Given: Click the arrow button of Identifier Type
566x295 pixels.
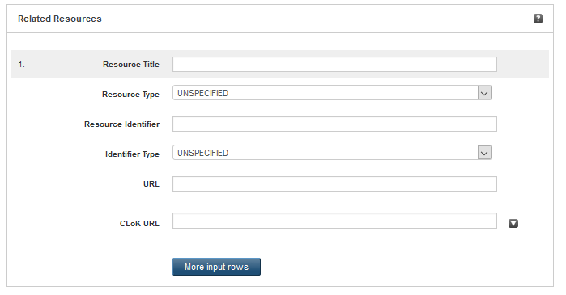Looking at the screenshot, I should point(484,153).
